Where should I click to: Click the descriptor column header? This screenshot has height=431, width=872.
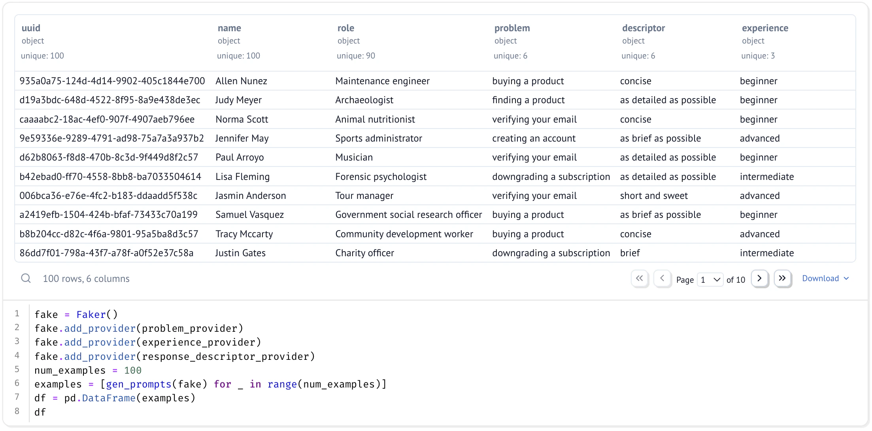click(643, 28)
